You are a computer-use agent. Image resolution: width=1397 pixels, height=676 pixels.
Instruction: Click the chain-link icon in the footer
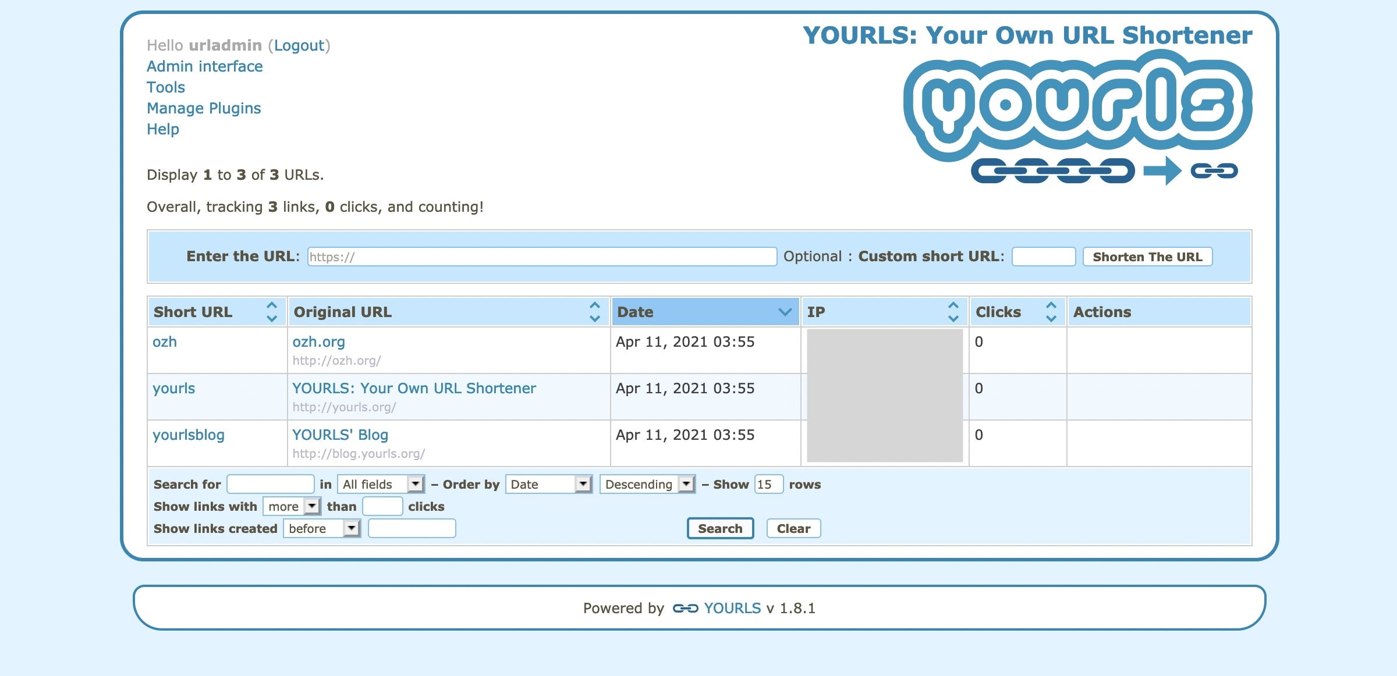click(x=685, y=609)
